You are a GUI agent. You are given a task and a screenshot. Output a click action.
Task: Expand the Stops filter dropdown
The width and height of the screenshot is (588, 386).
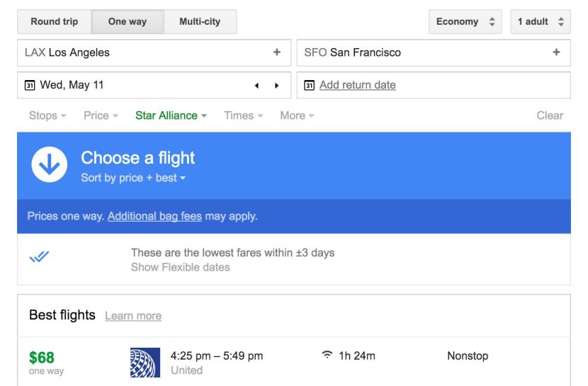tap(47, 115)
